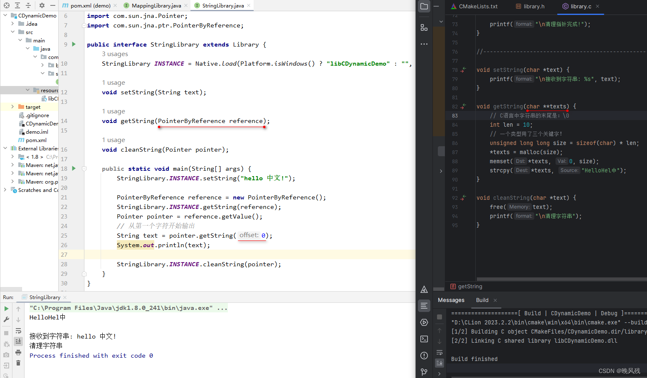Open library.h tab in CLion

[530, 6]
